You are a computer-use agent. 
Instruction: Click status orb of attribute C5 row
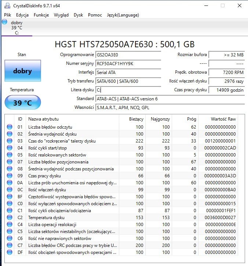pos(10,231)
